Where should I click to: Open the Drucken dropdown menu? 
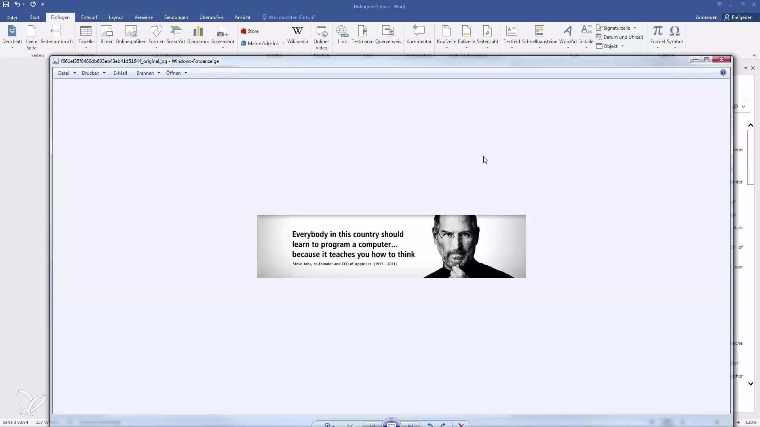(94, 73)
